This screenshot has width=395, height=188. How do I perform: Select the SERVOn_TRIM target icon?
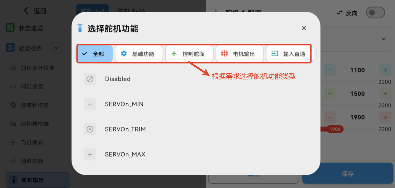click(90, 129)
